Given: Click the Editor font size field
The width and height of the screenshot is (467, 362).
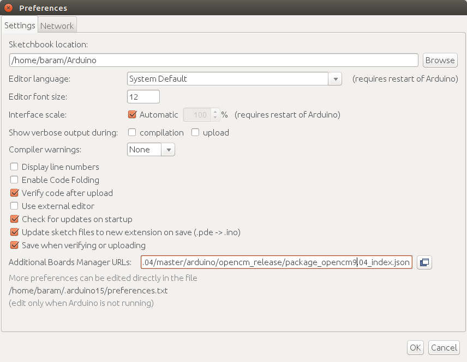Looking at the screenshot, I should coord(143,97).
